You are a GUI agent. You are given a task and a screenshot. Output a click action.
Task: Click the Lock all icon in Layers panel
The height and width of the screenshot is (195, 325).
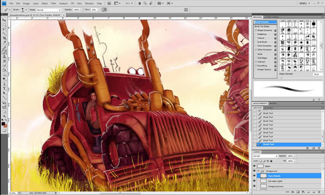point(271,161)
